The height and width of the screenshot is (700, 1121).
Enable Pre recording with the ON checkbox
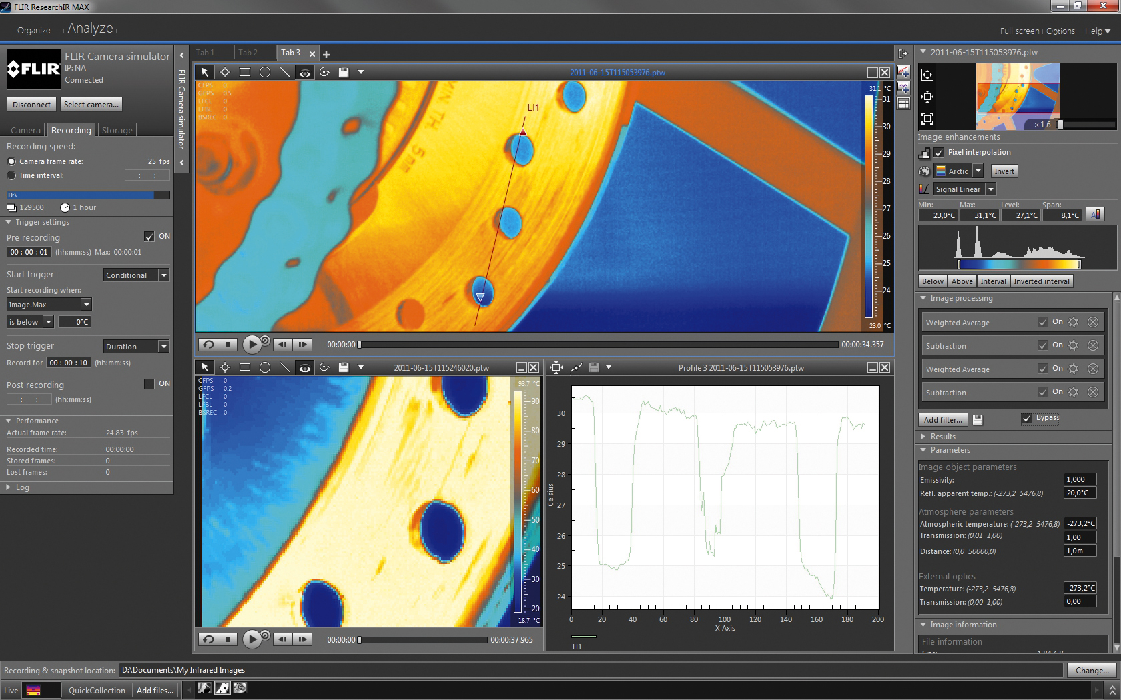pyautogui.click(x=149, y=236)
